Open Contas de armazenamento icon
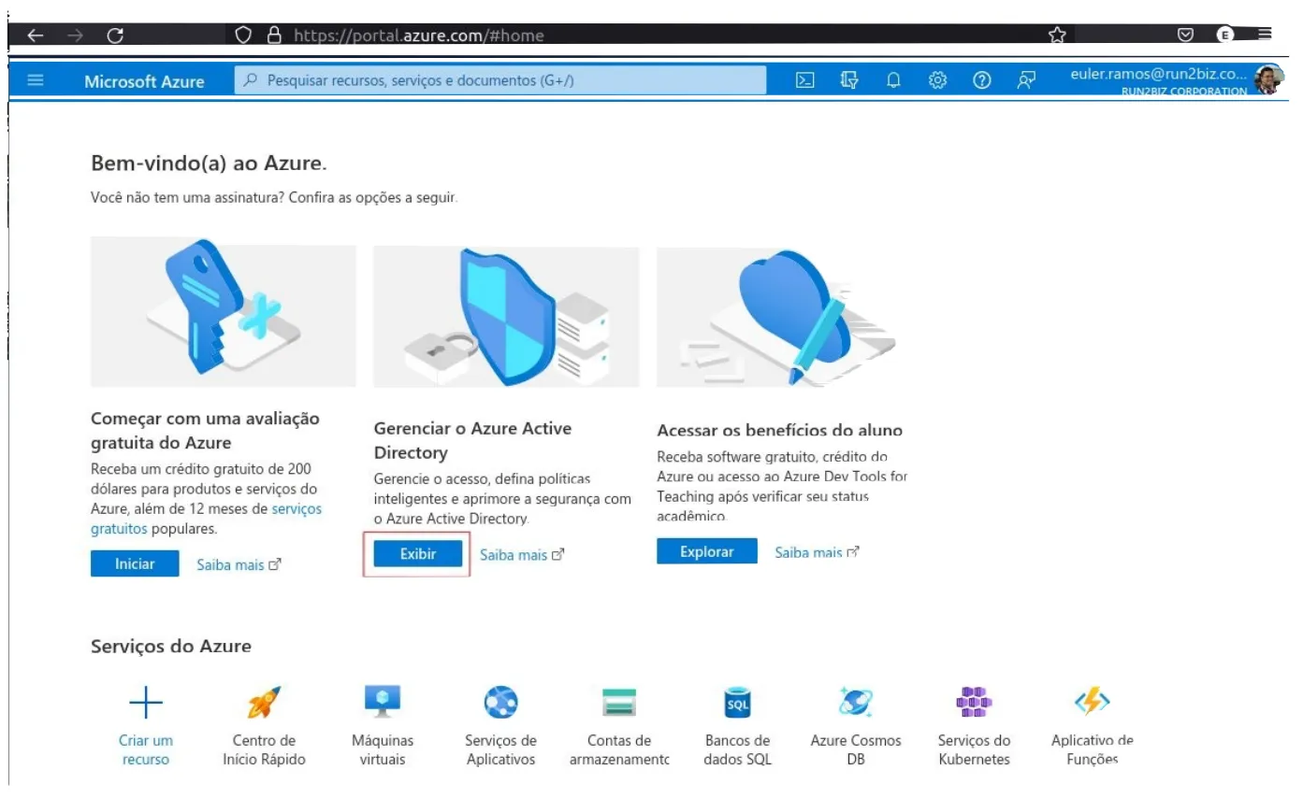 [618, 703]
